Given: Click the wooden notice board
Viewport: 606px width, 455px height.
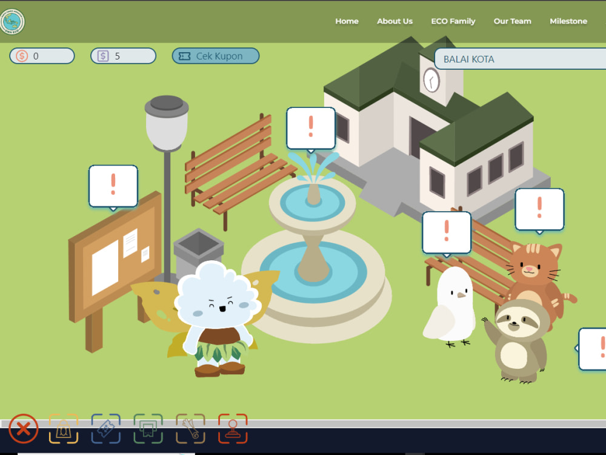Looking at the screenshot, I should 115,267.
